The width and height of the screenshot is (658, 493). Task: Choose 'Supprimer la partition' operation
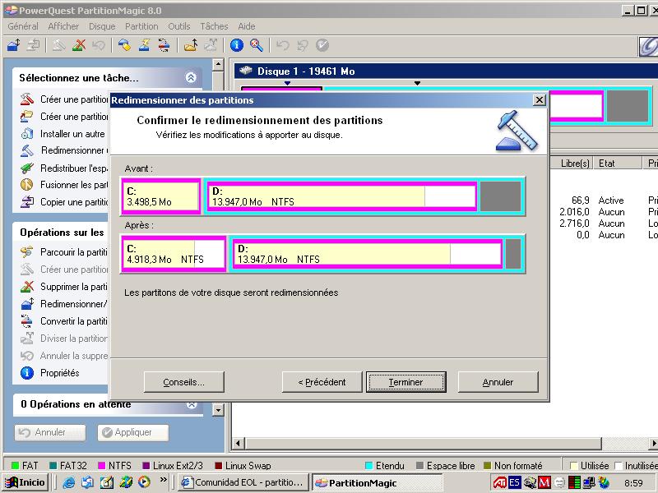pyautogui.click(x=65, y=287)
